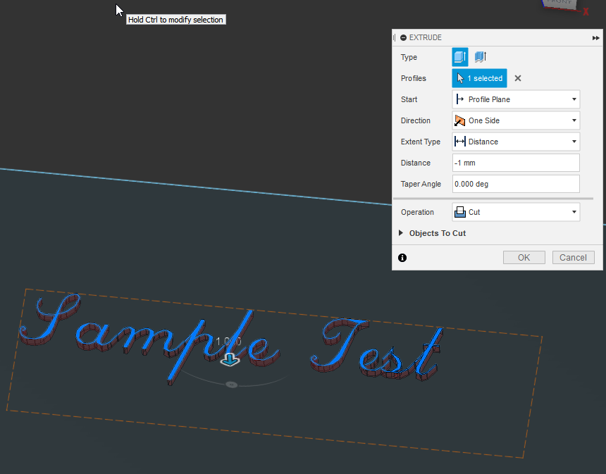
Task: Click the blue extrude manipulator arrow
Action: coord(230,359)
